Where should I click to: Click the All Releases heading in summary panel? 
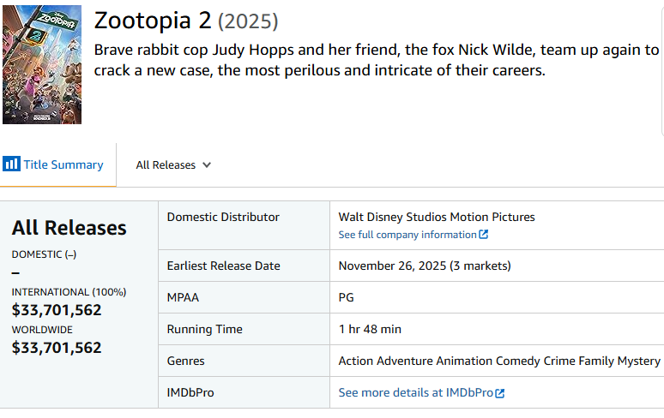[x=69, y=228]
